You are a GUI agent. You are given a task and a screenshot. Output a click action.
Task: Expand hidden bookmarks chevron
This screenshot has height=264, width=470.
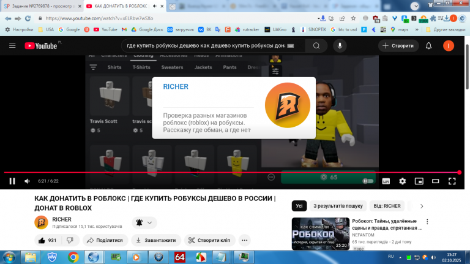(x=417, y=29)
